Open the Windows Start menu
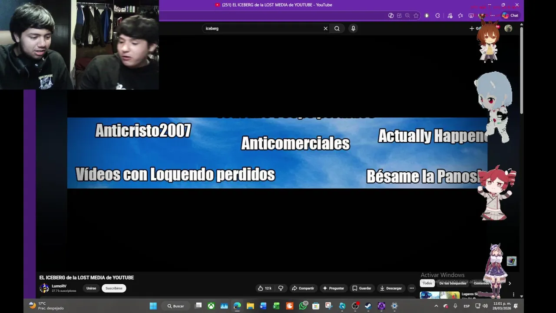The image size is (556, 313). pyautogui.click(x=153, y=306)
